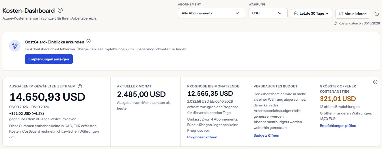Click help icon right of Aktualisieren button
Image resolution: width=382 pixels, height=149 pixels.
click(x=377, y=14)
